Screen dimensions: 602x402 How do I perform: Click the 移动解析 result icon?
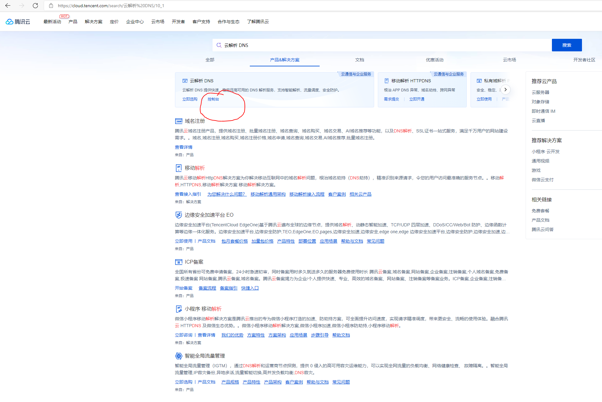(178, 168)
